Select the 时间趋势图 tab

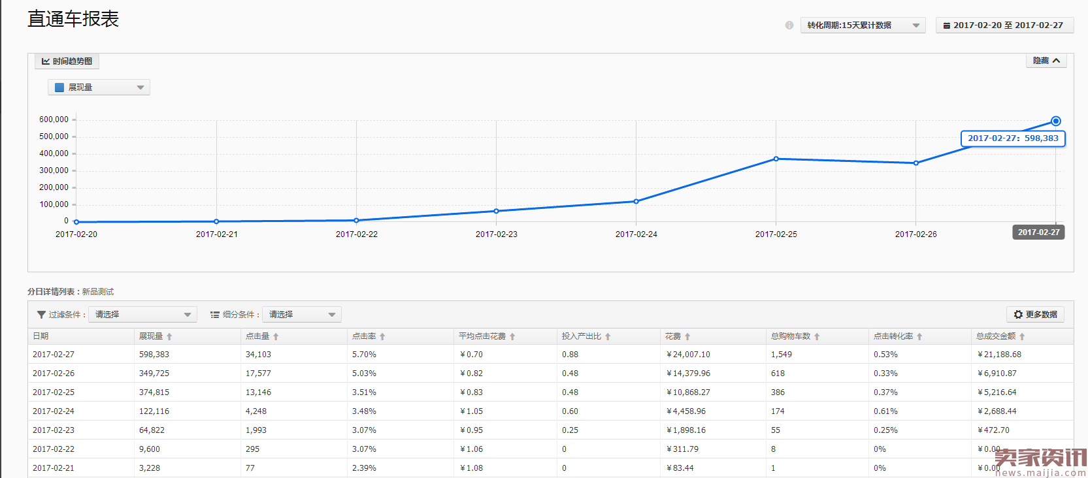coord(67,61)
